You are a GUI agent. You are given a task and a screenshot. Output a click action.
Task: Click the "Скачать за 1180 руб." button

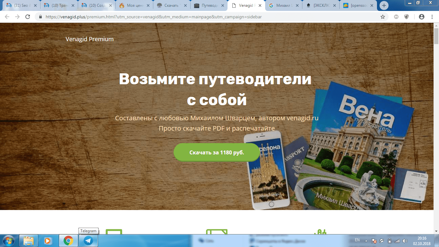(x=217, y=152)
